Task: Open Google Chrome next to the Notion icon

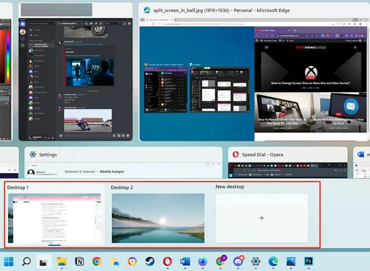Action: click(x=97, y=261)
